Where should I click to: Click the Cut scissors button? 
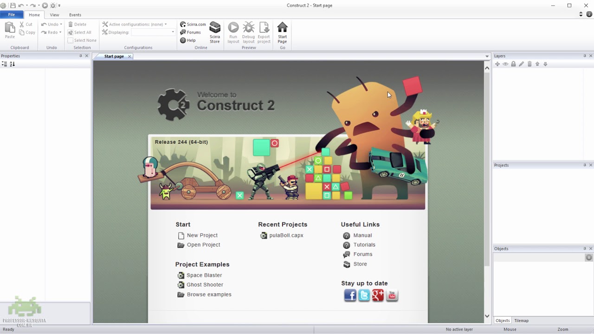pyautogui.click(x=26, y=24)
